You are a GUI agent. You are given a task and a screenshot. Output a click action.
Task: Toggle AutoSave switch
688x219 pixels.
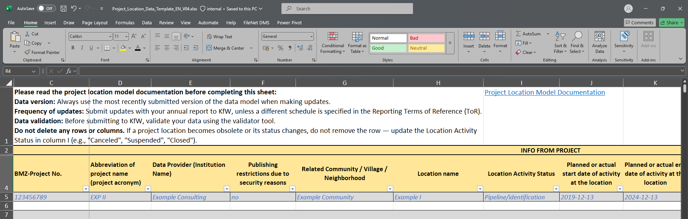(x=46, y=9)
